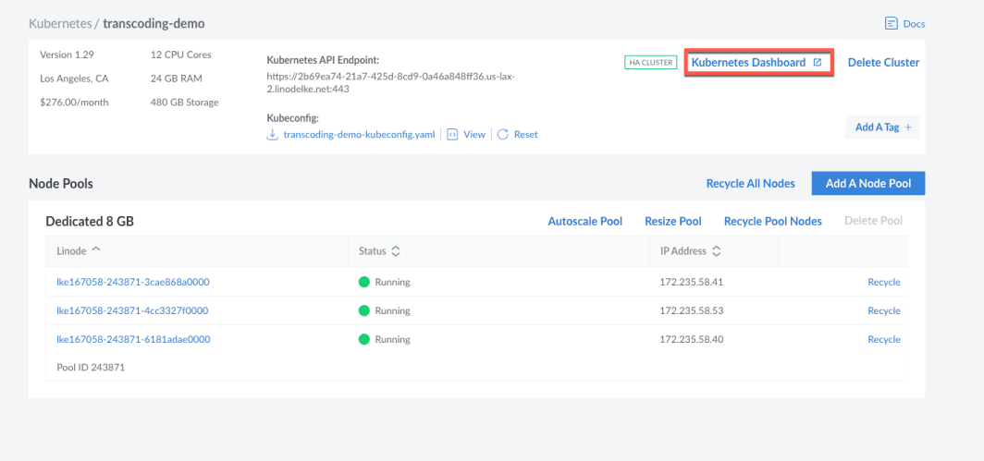Click the green status dot of first node
Image resolution: width=984 pixels, height=461 pixels.
364,283
